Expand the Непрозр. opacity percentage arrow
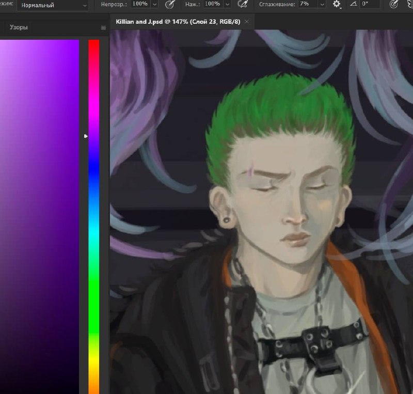Image resolution: width=413 pixels, height=394 pixels. click(155, 5)
